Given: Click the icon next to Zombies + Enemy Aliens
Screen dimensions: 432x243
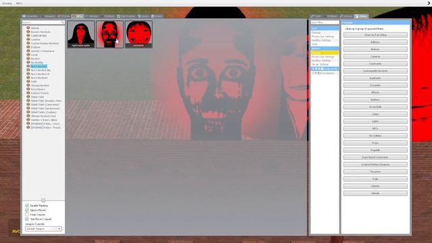Looking at the screenshot, I should (28, 120).
